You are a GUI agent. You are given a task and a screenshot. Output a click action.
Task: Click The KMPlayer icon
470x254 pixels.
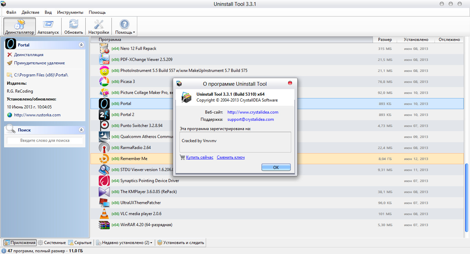[x=104, y=192]
